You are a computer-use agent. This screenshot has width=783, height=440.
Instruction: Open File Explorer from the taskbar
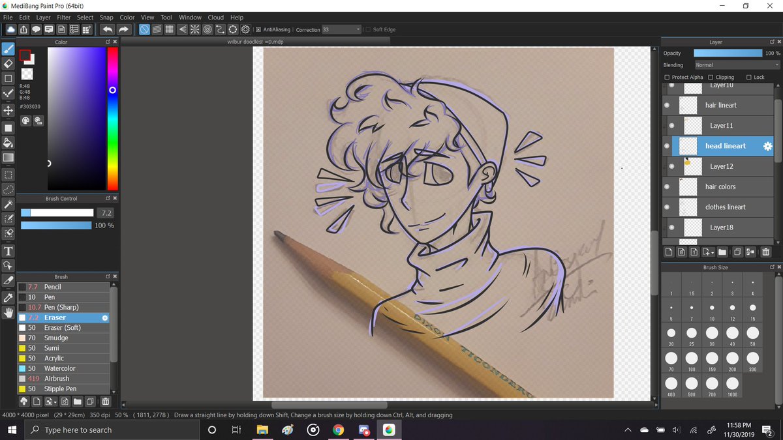(262, 430)
